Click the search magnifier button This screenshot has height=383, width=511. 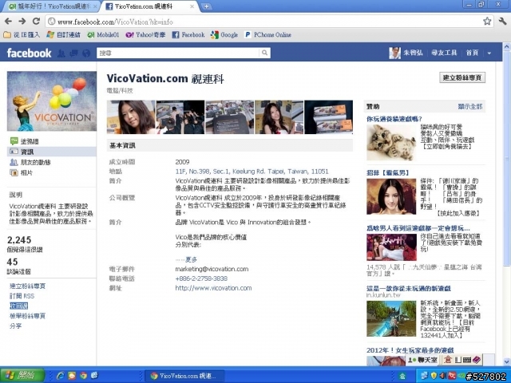click(264, 53)
